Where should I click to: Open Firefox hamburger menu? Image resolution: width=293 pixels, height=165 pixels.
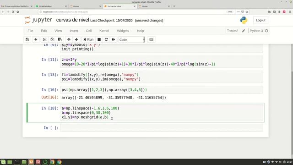pos(290,11)
